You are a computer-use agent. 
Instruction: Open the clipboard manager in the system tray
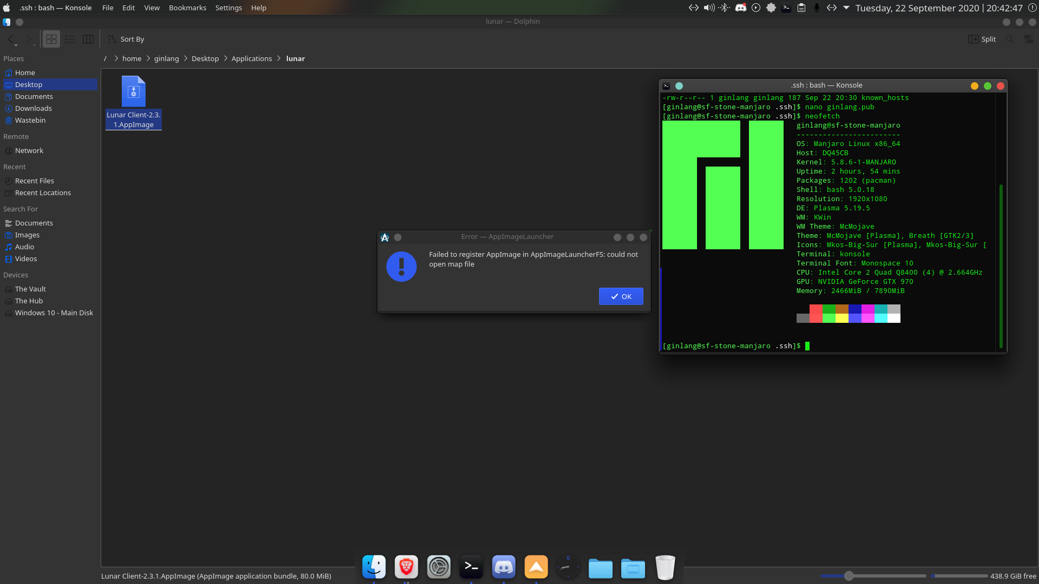pos(801,8)
